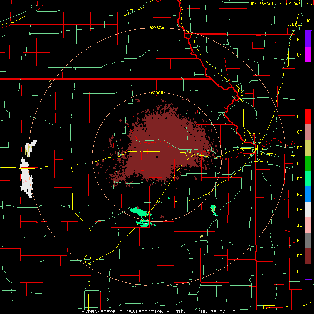This screenshot has width=314, height=314.
Task: Click the BI brown legend swatch
Action: (x=308, y=256)
